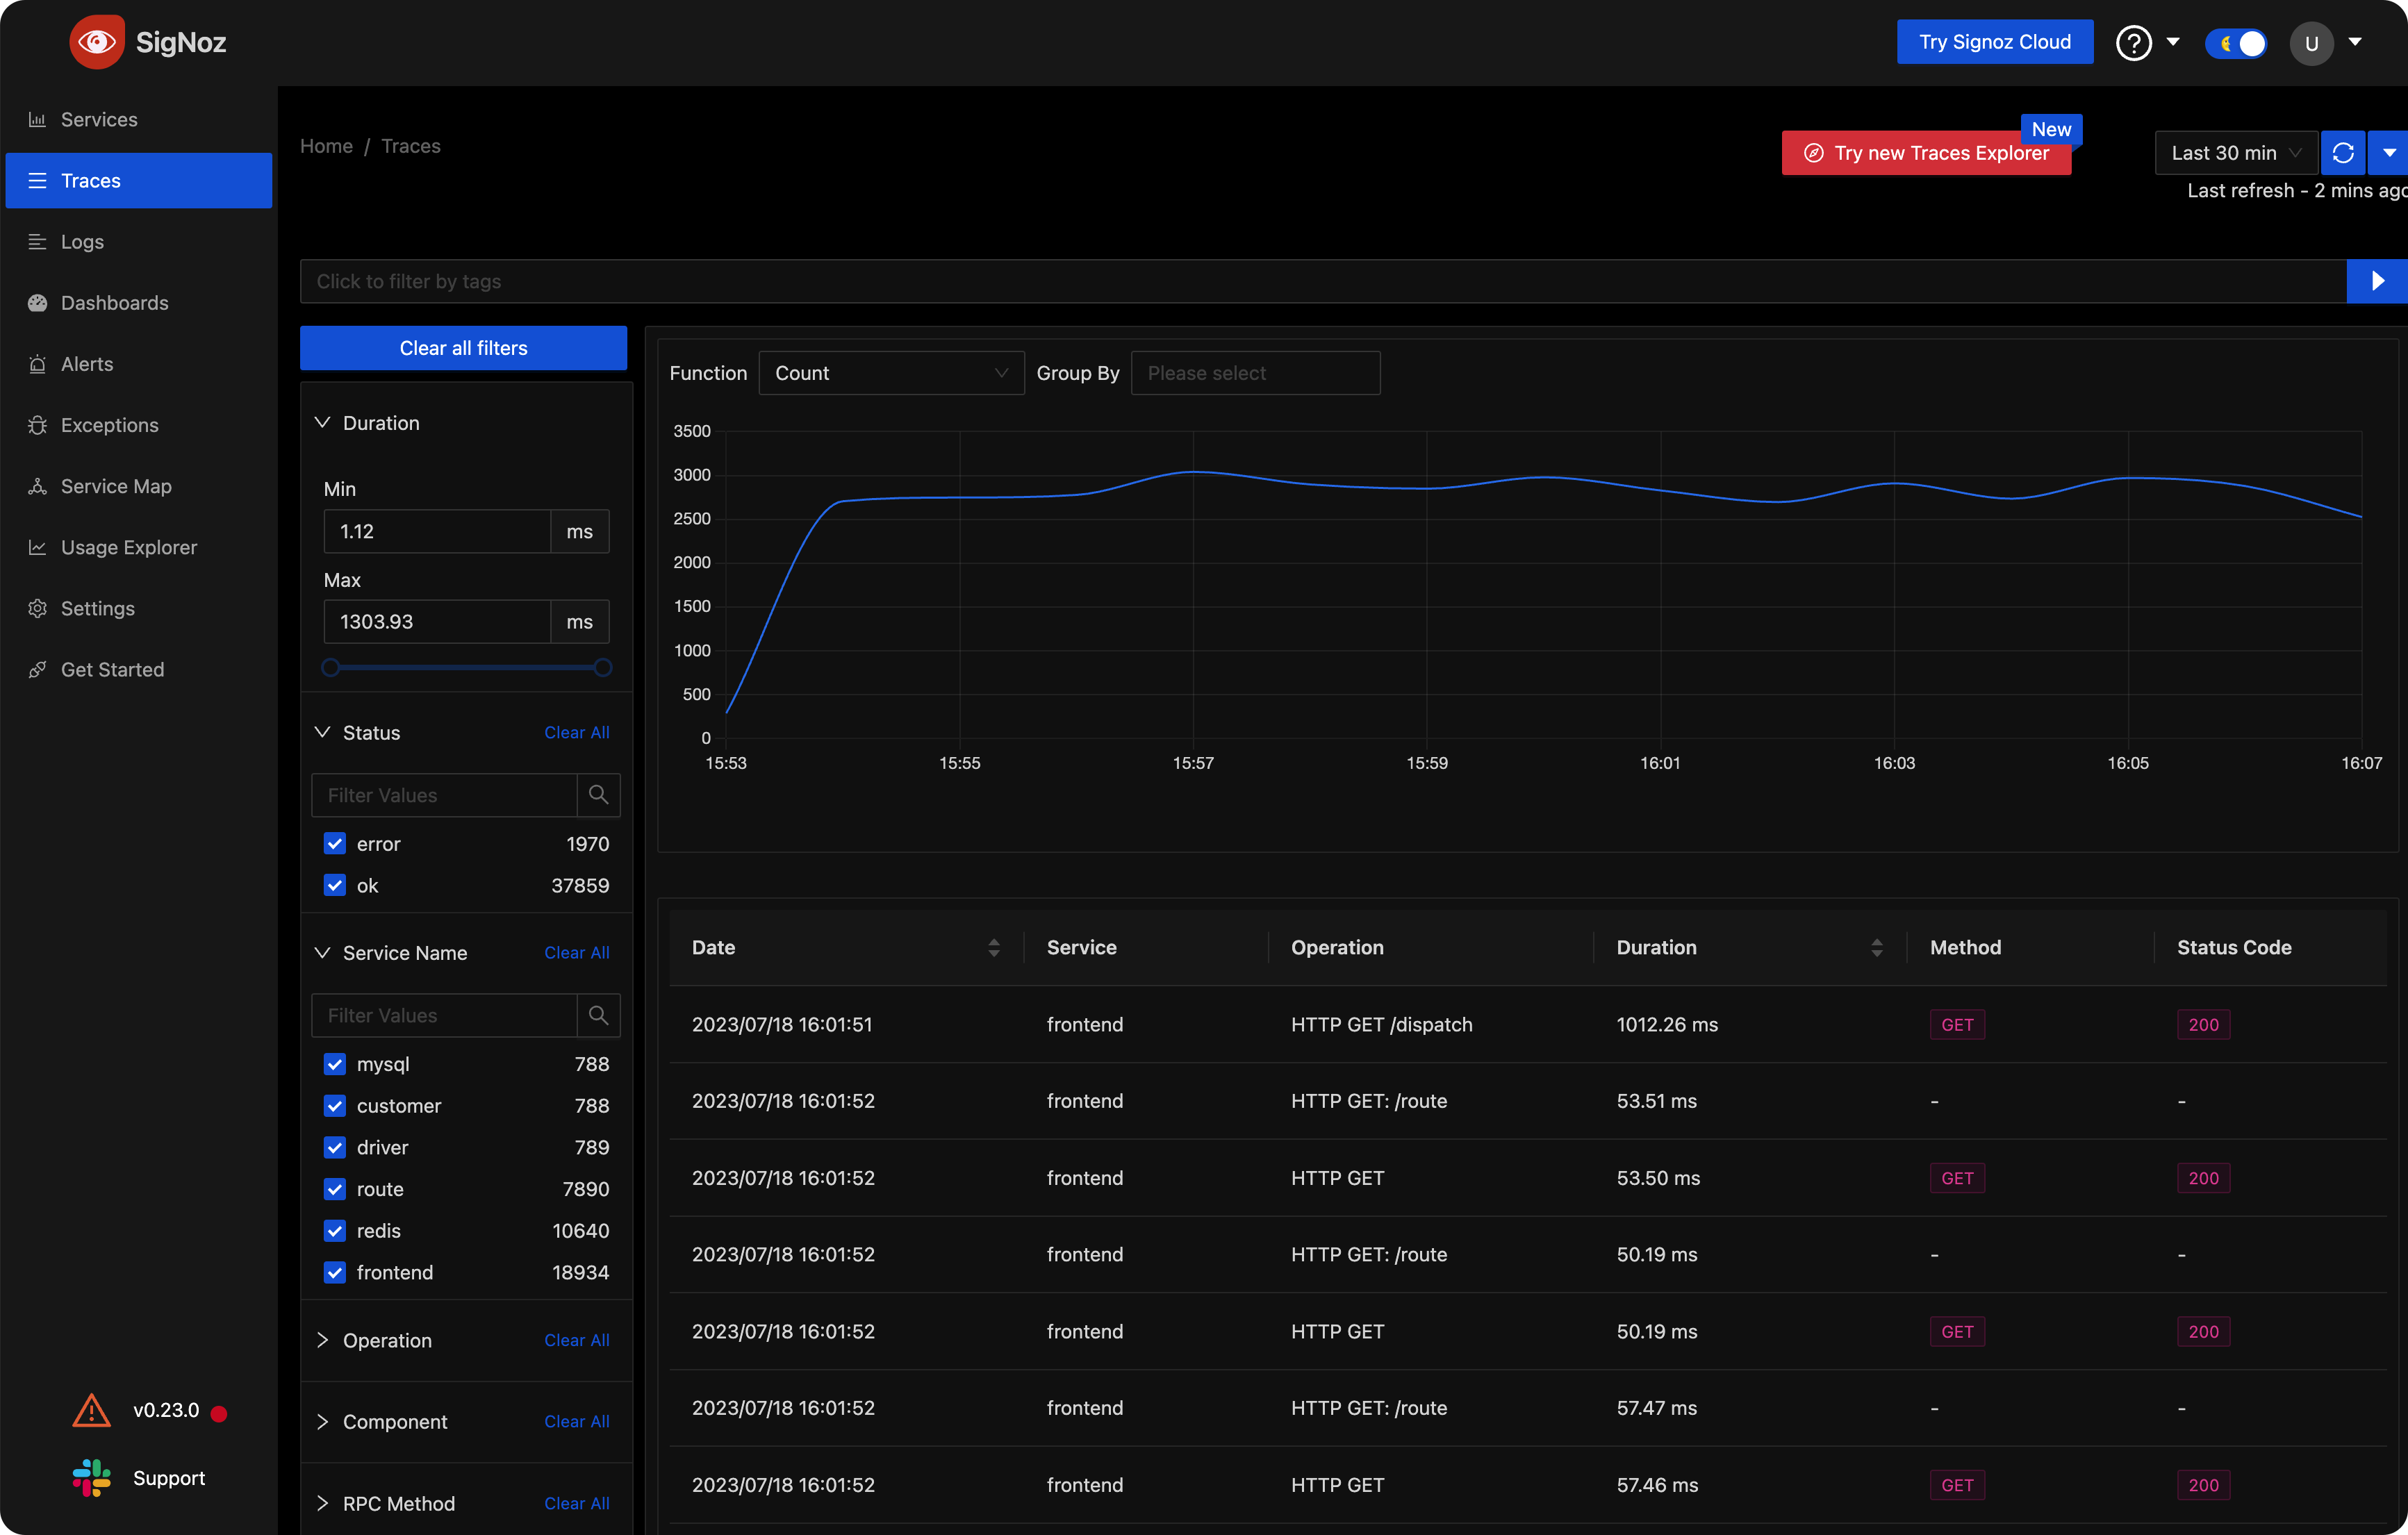Click the refresh icon next to time range
Screen dimensions: 2408x1535
coord(2342,153)
